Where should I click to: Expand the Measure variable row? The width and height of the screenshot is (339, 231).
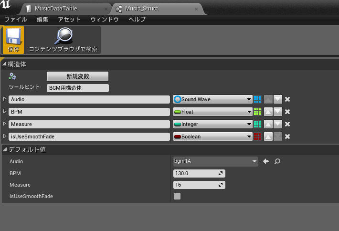[4, 124]
